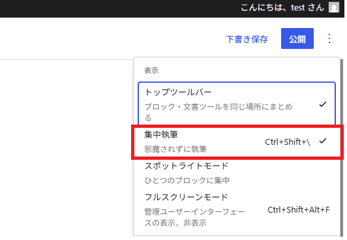The width and height of the screenshot is (347, 240).
Task: Click the ブロック・文書ツール description text
Action: pyautogui.click(x=219, y=112)
